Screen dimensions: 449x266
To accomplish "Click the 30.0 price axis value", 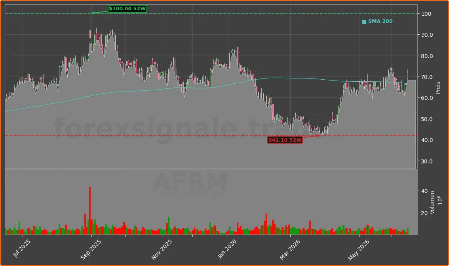I will pos(427,161).
